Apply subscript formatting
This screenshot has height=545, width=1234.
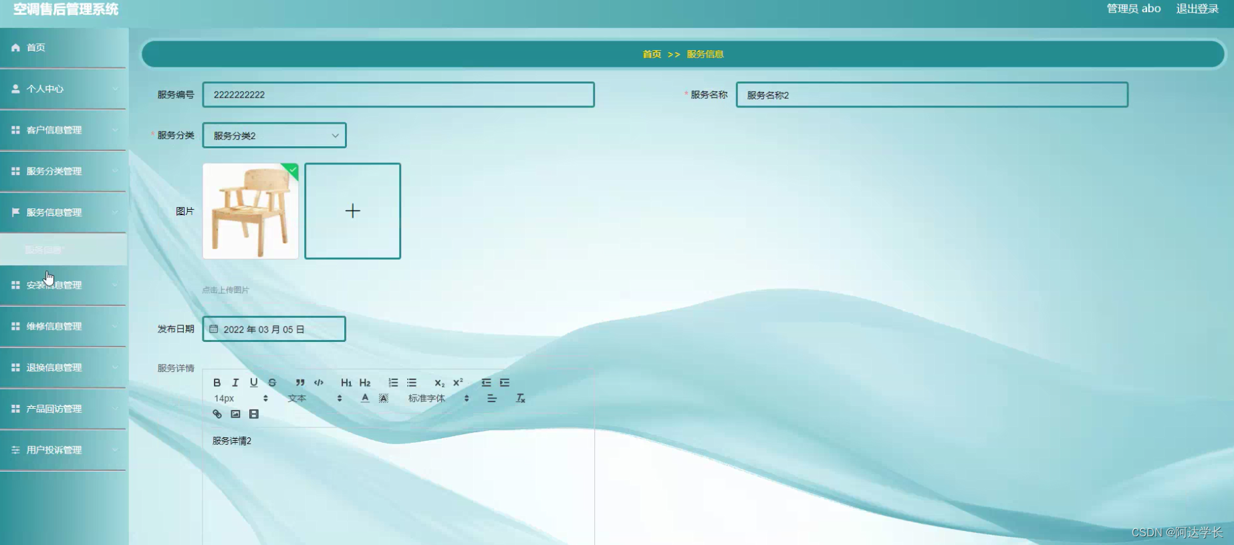point(439,383)
